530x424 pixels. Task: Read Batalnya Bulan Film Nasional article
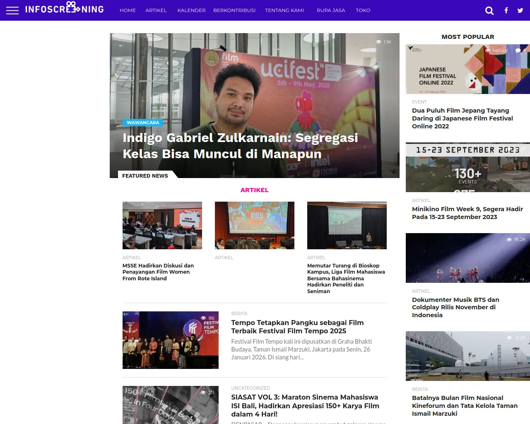[465, 406]
